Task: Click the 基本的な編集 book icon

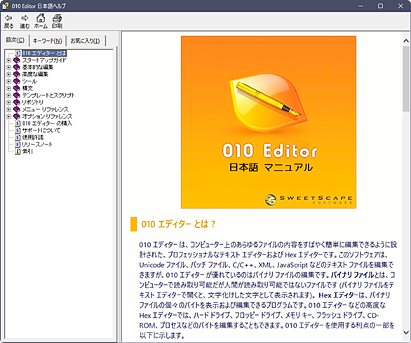Action: [17, 67]
